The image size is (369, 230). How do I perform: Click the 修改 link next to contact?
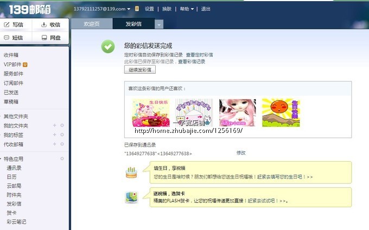(241, 153)
